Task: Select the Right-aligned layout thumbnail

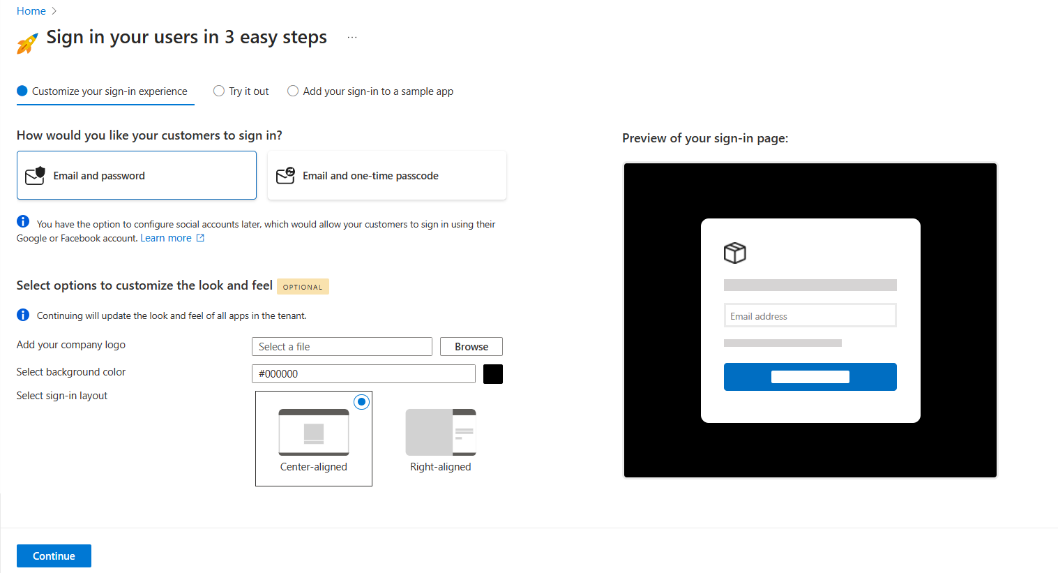Action: pyautogui.click(x=440, y=432)
